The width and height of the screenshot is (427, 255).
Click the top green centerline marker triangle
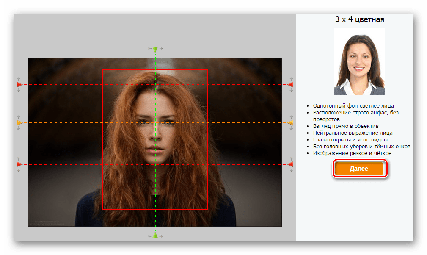(155, 50)
